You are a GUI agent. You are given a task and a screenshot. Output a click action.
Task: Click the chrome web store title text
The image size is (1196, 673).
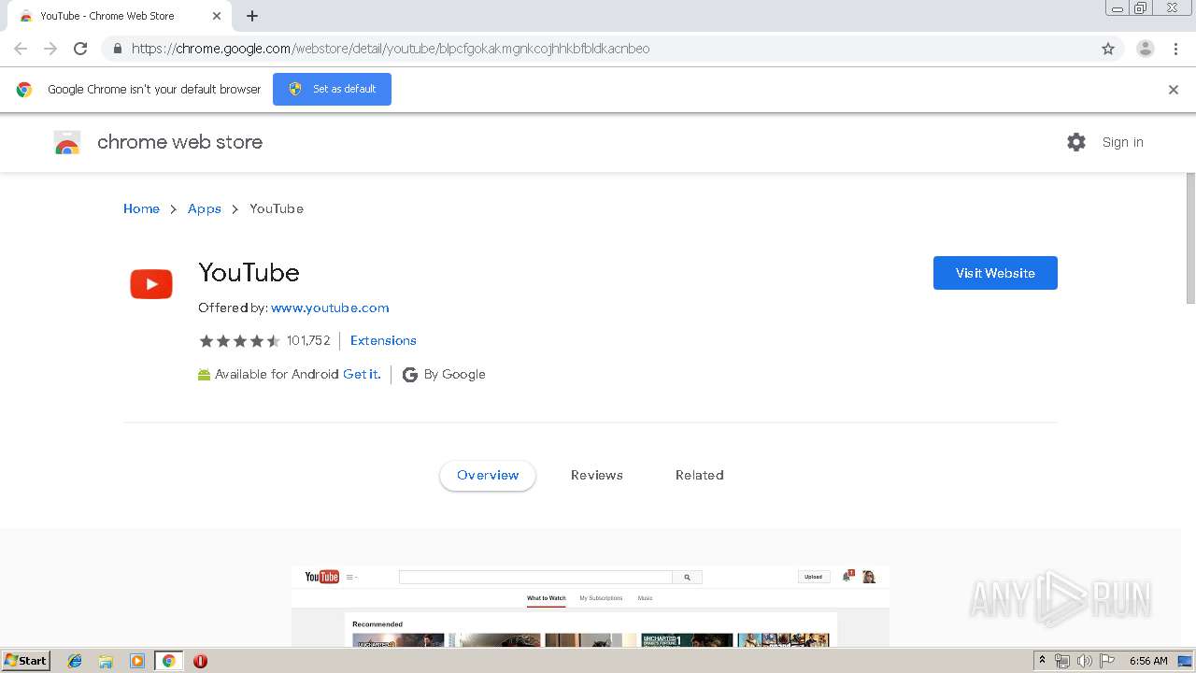point(179,142)
